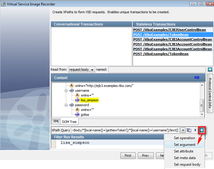
Task: Select the lisa_simpson text node
Action: [89, 100]
